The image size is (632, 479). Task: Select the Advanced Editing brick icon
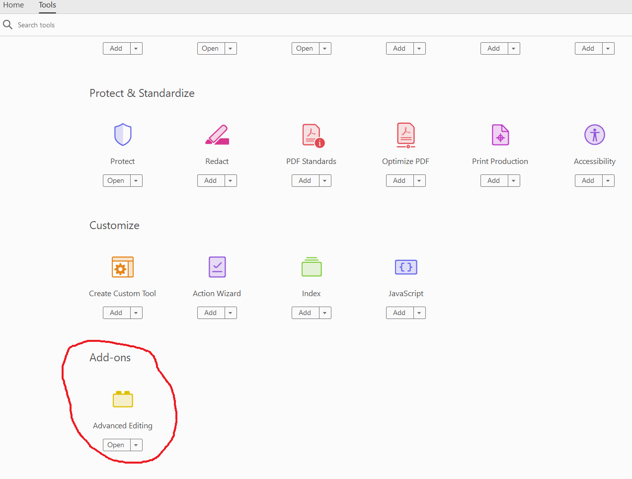(x=123, y=399)
